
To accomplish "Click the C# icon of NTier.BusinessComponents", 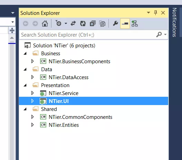I will point(43,61).
